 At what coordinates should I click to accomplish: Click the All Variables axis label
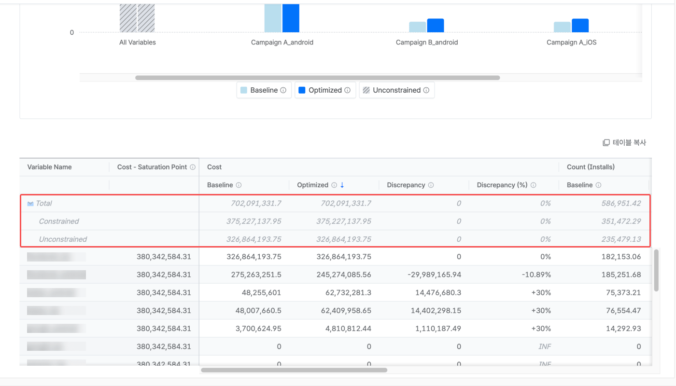pos(138,42)
